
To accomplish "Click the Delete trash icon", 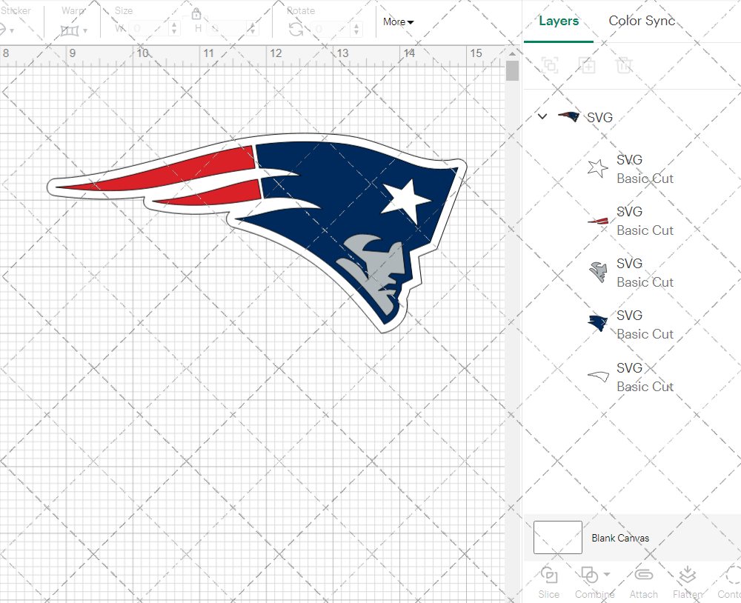I will [624, 65].
